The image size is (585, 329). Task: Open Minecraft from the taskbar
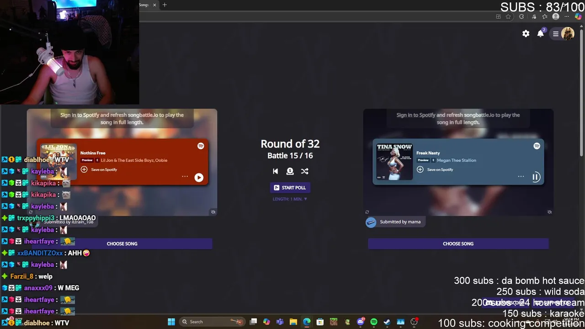[x=334, y=322]
